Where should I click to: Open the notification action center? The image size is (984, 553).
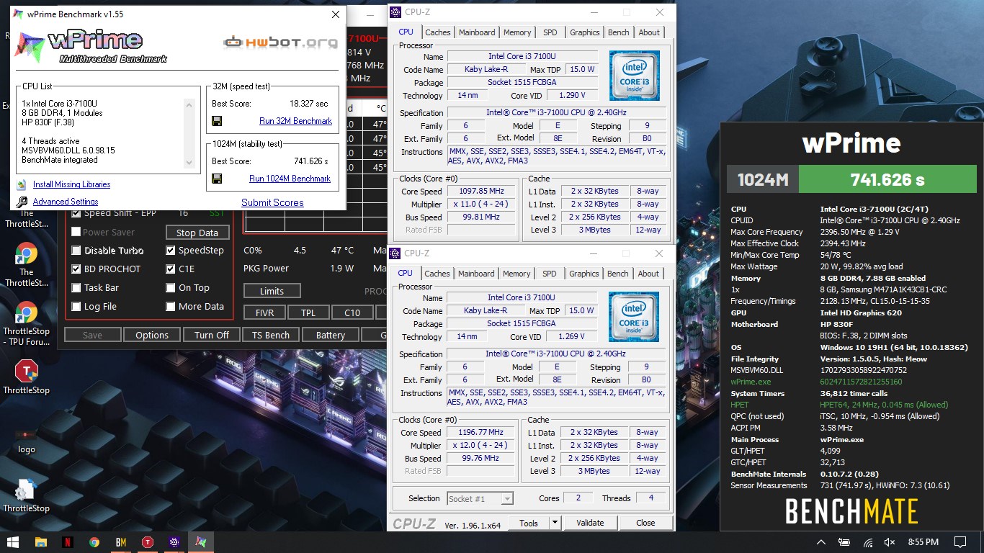[x=960, y=542]
